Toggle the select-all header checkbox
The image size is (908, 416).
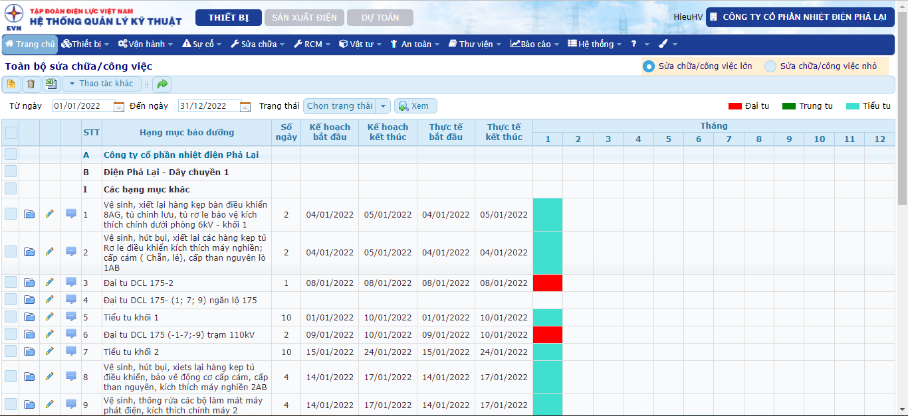click(x=11, y=132)
